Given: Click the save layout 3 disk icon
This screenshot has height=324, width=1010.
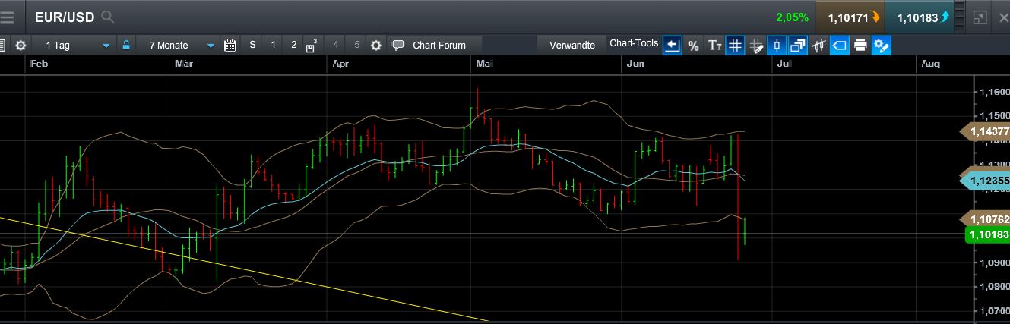Looking at the screenshot, I should [x=312, y=46].
